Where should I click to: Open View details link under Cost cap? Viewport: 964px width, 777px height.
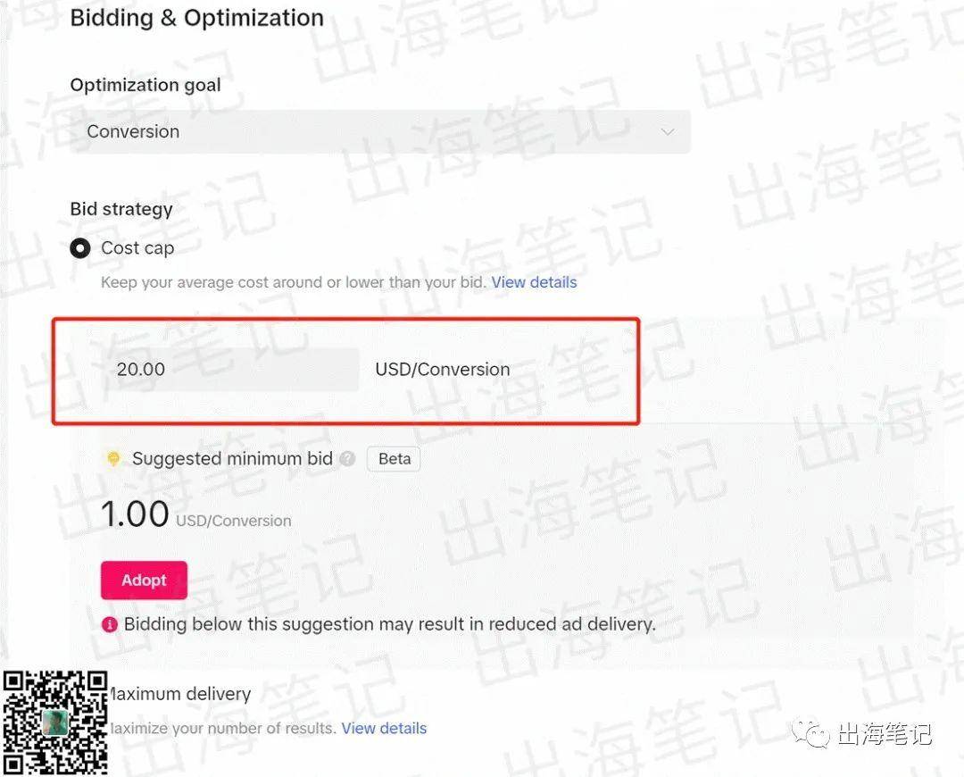535,282
